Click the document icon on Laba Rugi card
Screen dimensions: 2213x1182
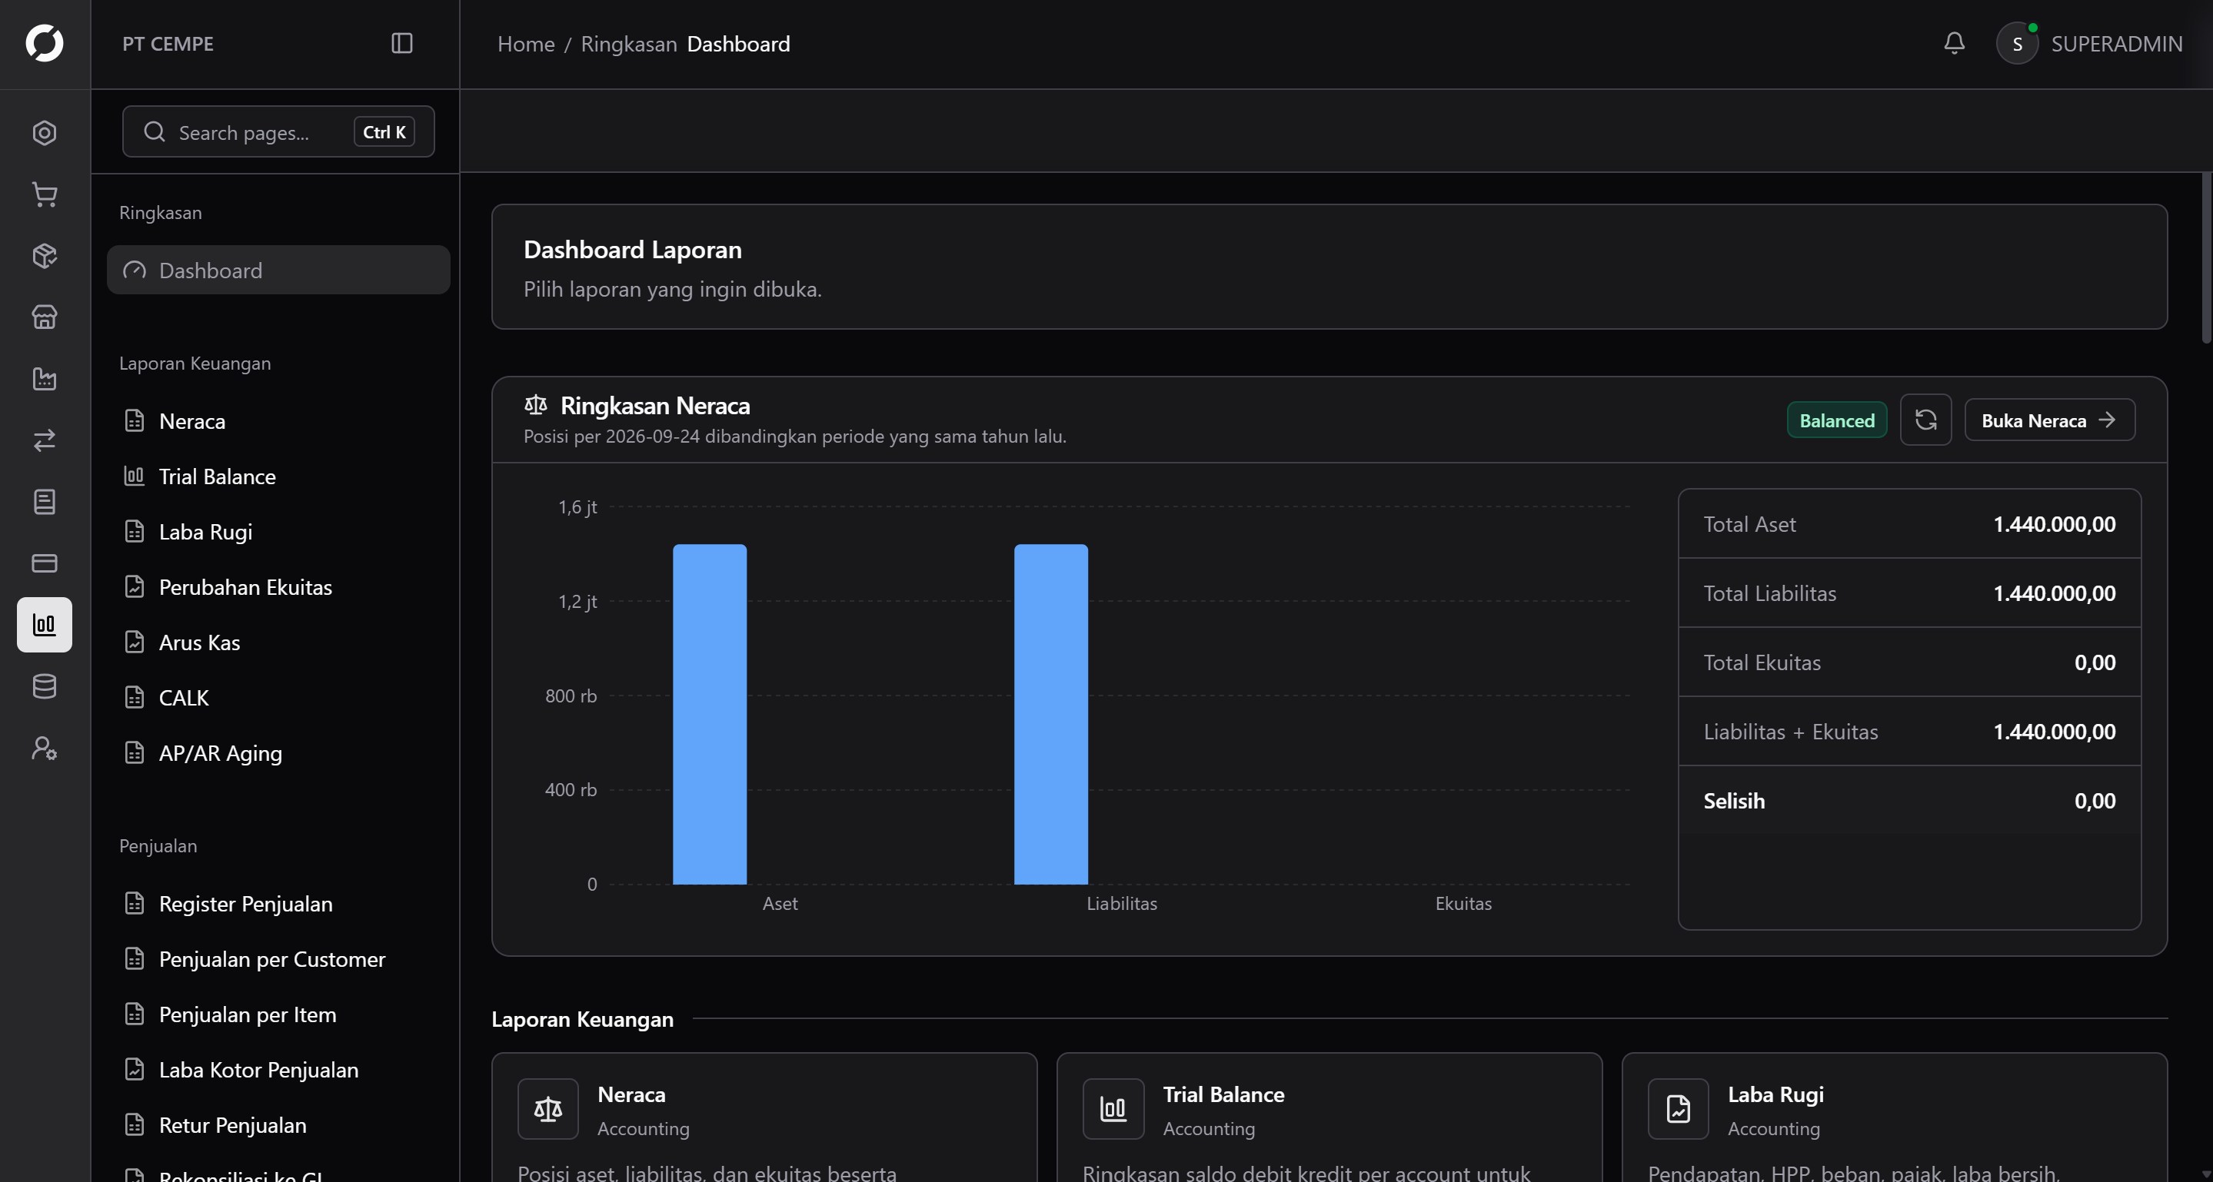point(1679,1109)
